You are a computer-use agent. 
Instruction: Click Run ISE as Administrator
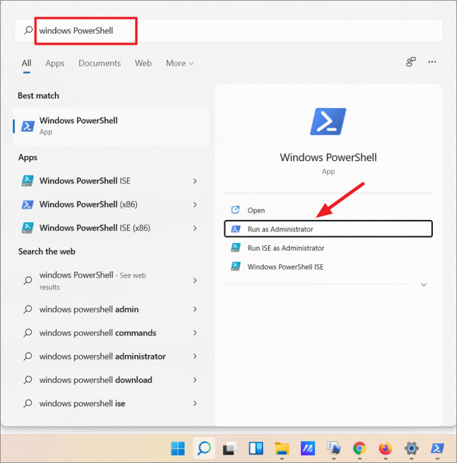285,248
